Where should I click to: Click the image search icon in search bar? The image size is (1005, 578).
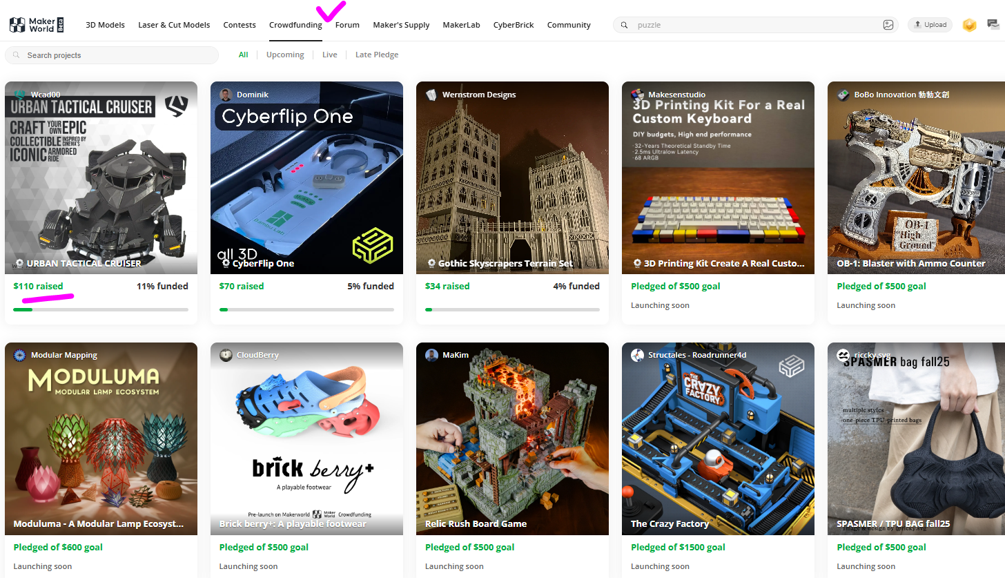(x=888, y=25)
